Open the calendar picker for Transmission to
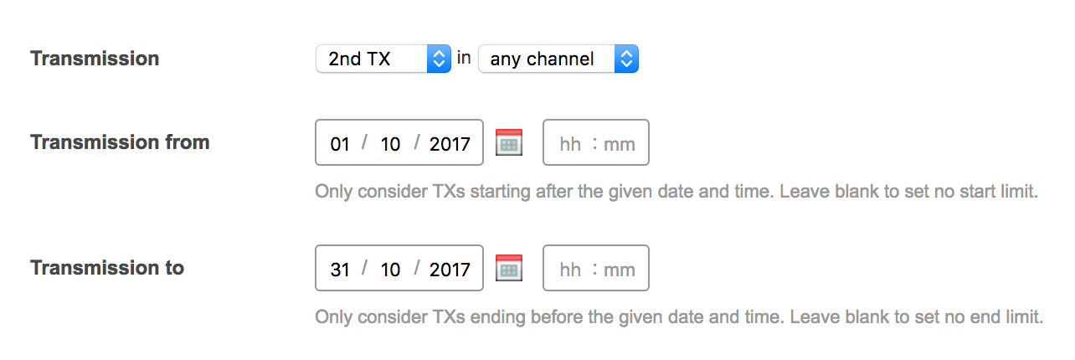This screenshot has width=1075, height=360. (x=509, y=268)
